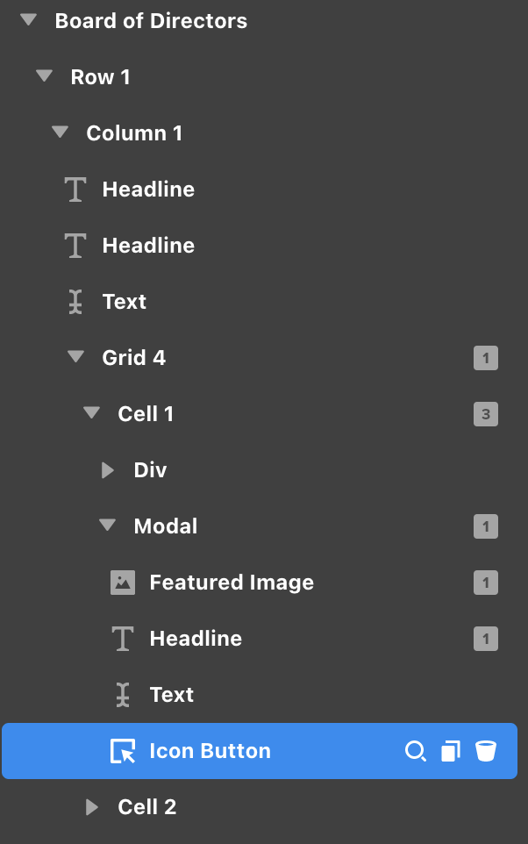This screenshot has height=844, width=528.
Task: Collapse the Board of Directors section
Action: [x=29, y=20]
